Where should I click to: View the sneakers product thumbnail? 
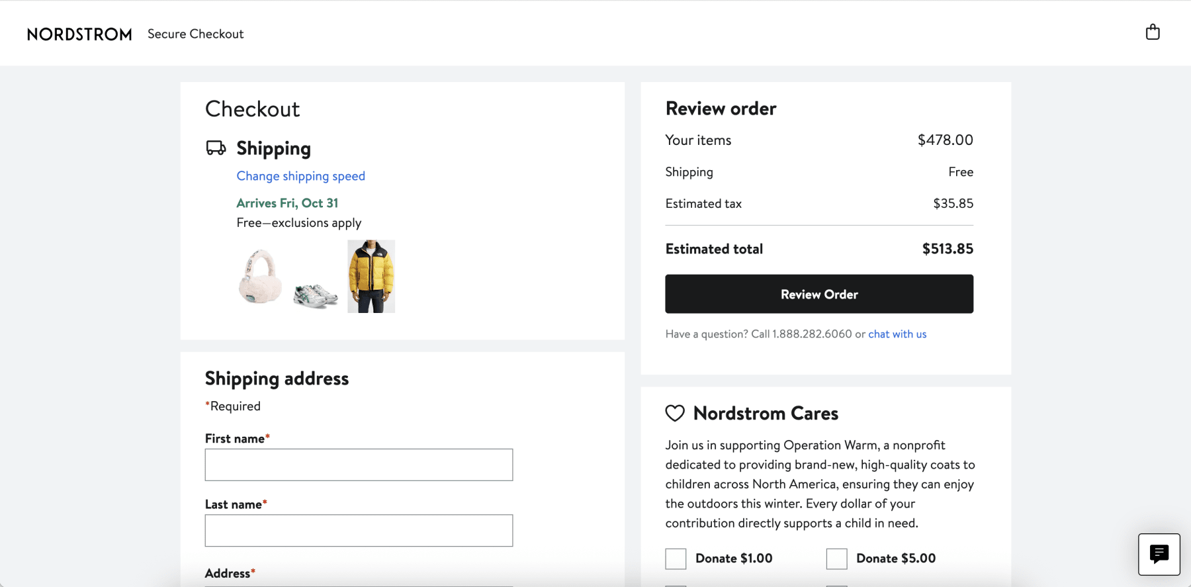[316, 296]
